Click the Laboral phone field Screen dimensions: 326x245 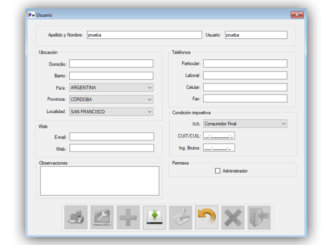(x=245, y=76)
